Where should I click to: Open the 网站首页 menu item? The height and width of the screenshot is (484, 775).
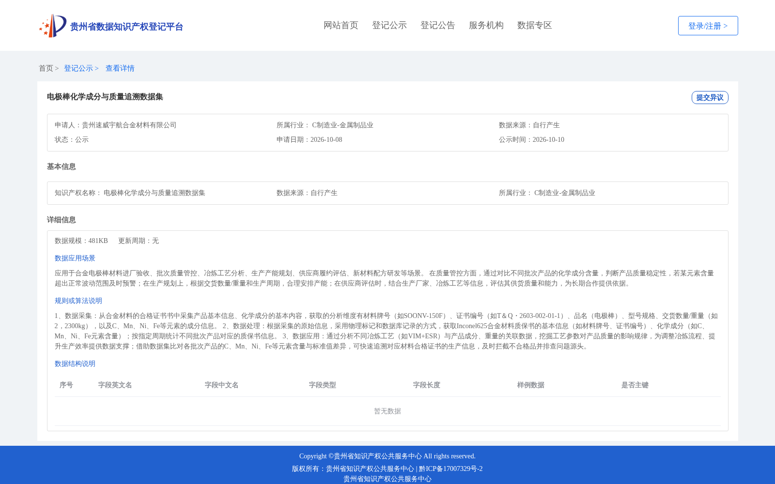341,25
